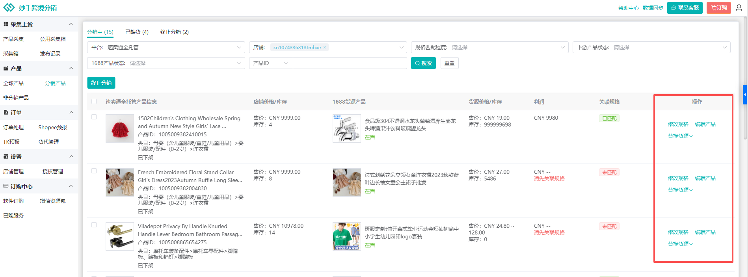Open the 规格匹配程度 dropdown
This screenshot has width=748, height=277.
pos(489,47)
